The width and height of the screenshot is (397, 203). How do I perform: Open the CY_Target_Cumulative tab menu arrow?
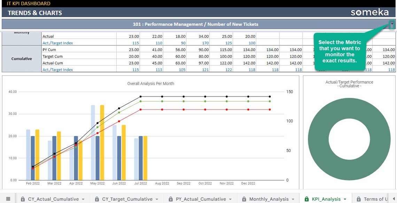(157, 199)
